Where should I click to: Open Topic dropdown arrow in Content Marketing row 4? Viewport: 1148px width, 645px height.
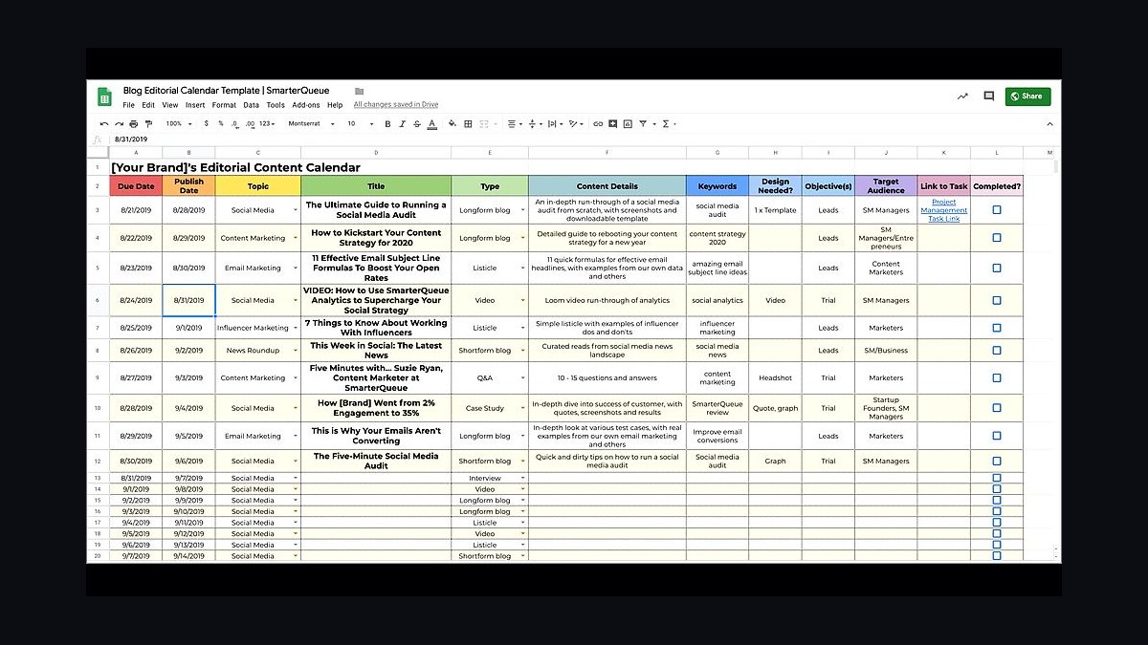(295, 238)
